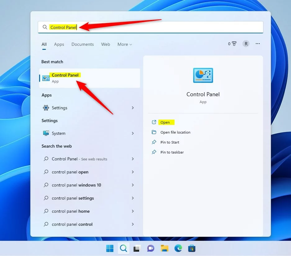291x256 pixels.
Task: Expand the More filter dropdown
Action: click(125, 44)
